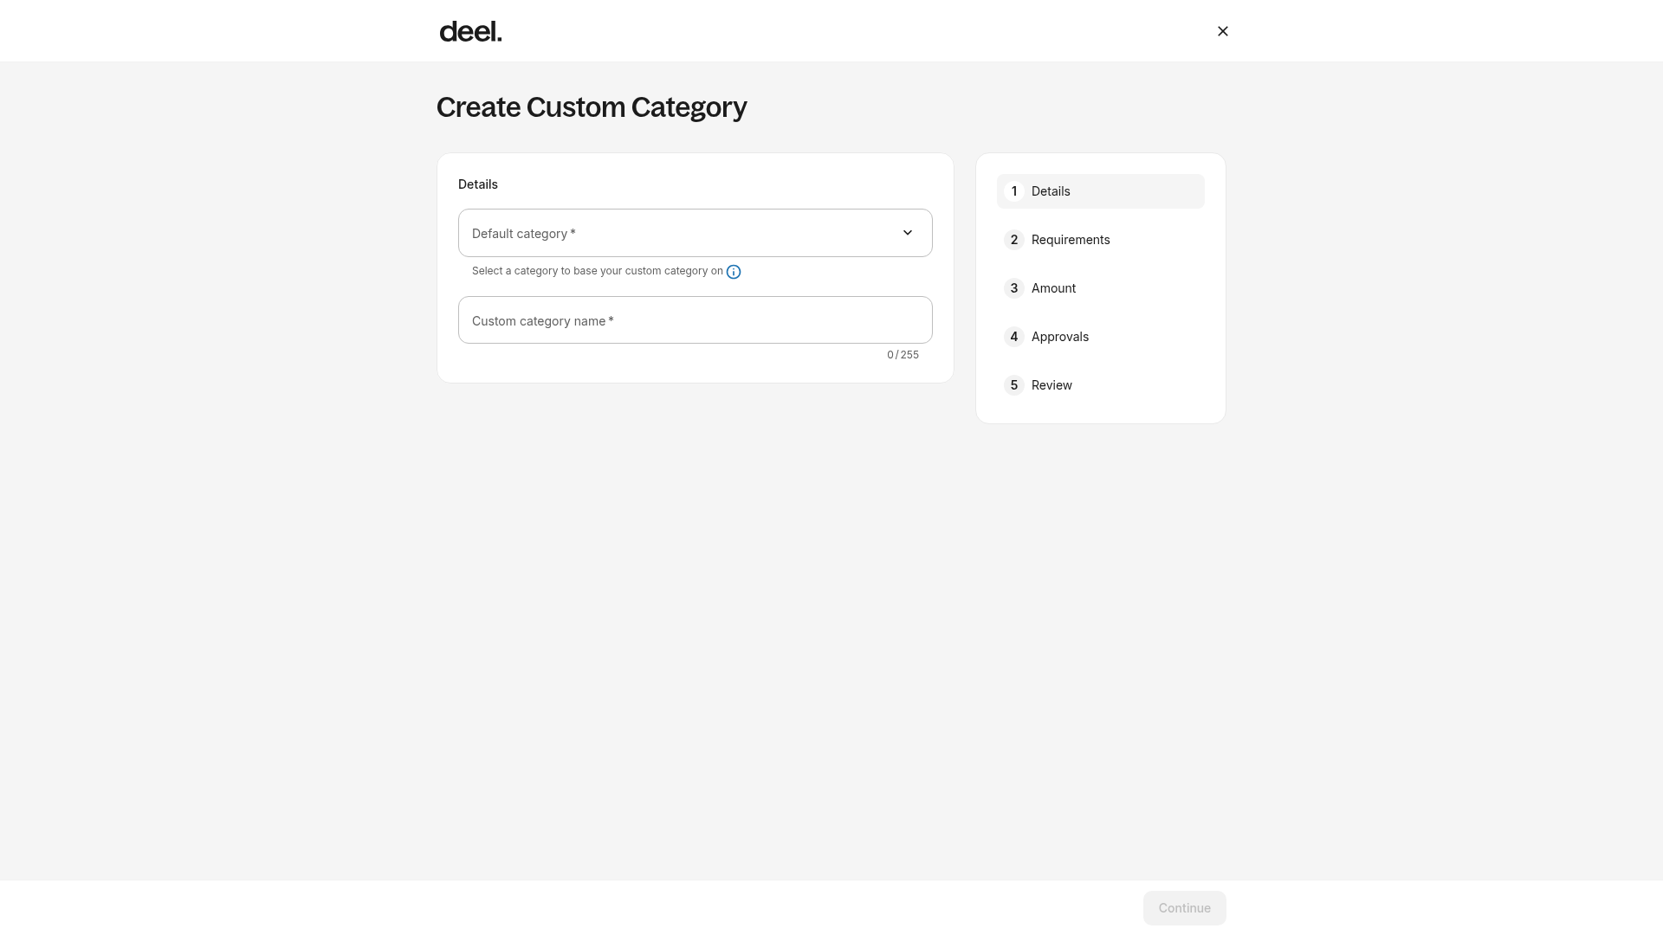Navigate to the Review step
Viewport: 1663px width, 935px height.
point(1100,385)
